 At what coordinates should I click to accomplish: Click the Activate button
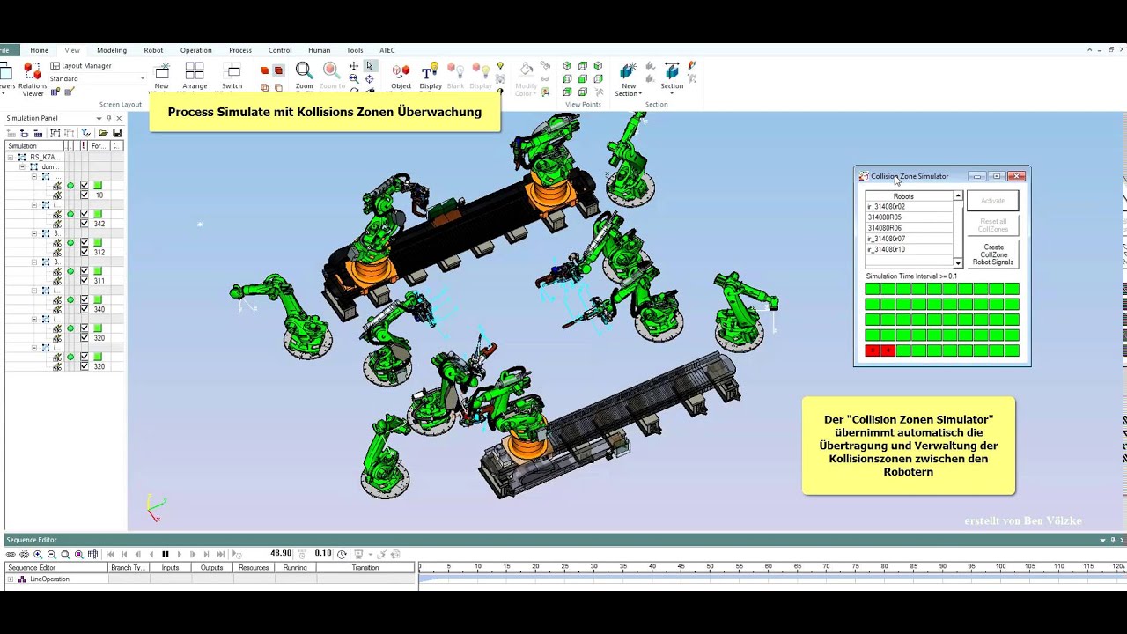point(993,201)
